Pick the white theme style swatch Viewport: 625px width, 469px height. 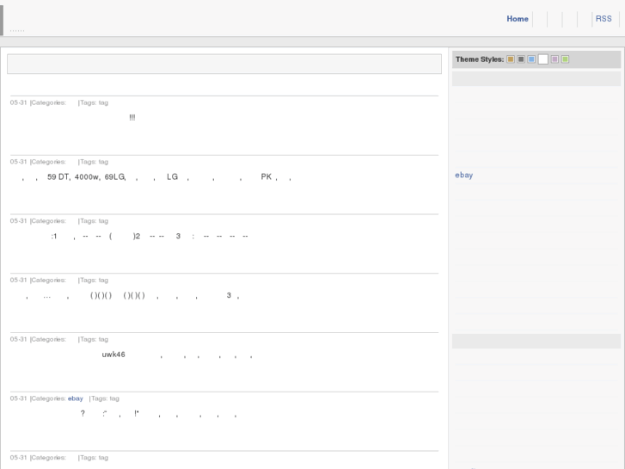[x=542, y=59]
